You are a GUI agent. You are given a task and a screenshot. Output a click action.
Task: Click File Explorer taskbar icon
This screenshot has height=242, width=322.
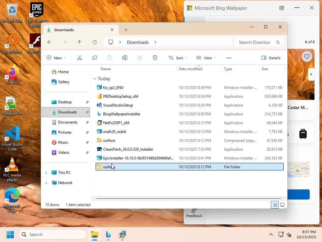click(x=95, y=234)
